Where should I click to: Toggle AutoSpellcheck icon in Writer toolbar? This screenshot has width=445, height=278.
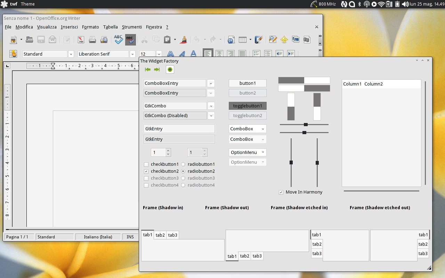(130, 40)
